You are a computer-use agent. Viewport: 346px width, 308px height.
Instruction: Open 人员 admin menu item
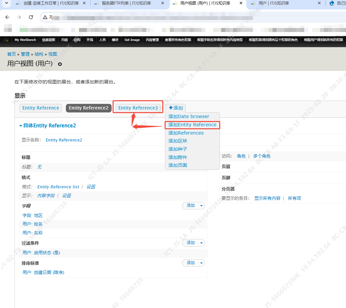coord(102,40)
